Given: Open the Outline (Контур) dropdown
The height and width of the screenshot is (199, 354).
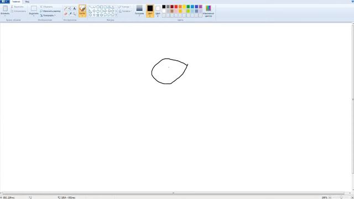Looking at the screenshot, I should pos(124,7).
